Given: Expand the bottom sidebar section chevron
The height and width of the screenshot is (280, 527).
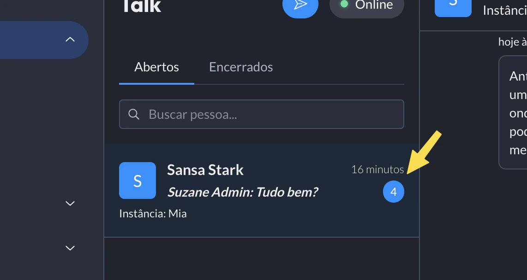Looking at the screenshot, I should coord(70,248).
